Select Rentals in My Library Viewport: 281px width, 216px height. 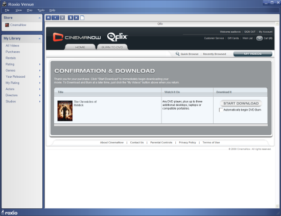[11, 58]
